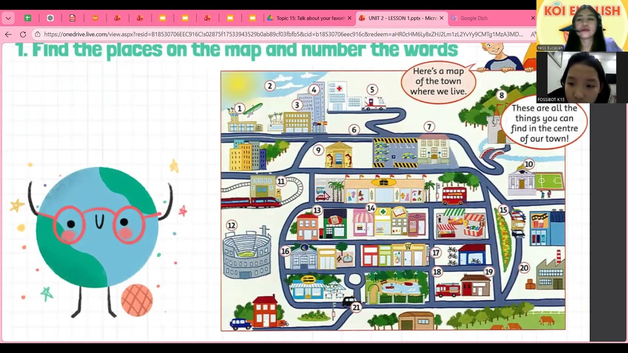Click number 8 near the castle

coord(501,95)
